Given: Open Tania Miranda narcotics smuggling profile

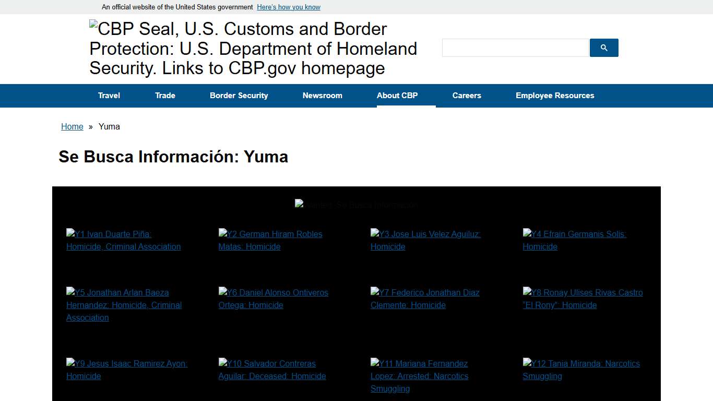Looking at the screenshot, I should click(x=581, y=370).
